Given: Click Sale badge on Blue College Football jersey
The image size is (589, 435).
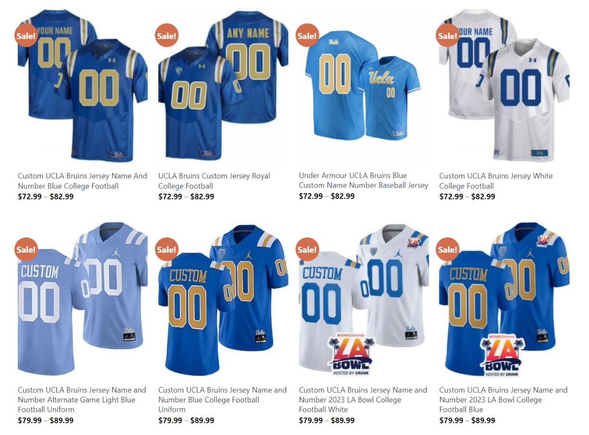Looking at the screenshot, I should [26, 35].
